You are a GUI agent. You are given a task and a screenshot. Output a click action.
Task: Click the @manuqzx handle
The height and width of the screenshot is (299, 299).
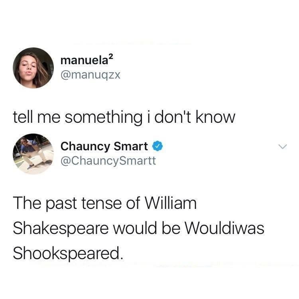click(90, 75)
